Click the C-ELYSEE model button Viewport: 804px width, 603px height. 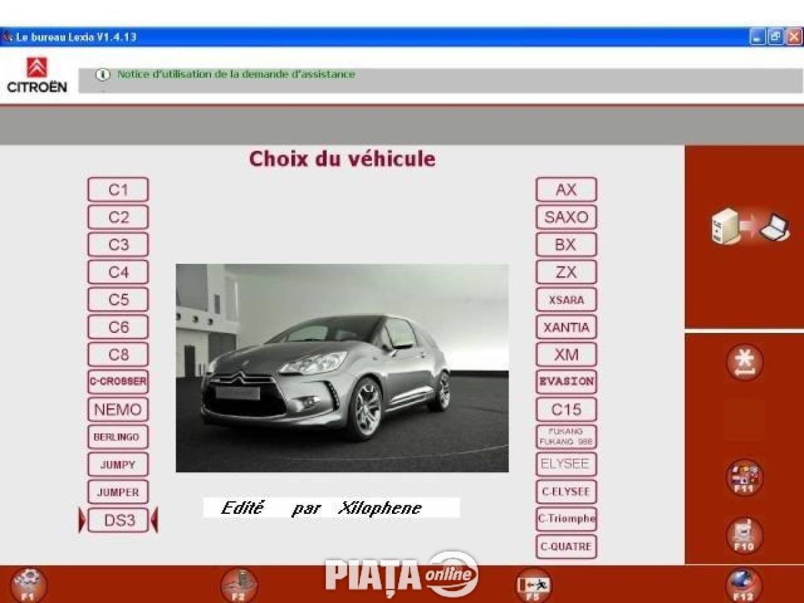(566, 492)
